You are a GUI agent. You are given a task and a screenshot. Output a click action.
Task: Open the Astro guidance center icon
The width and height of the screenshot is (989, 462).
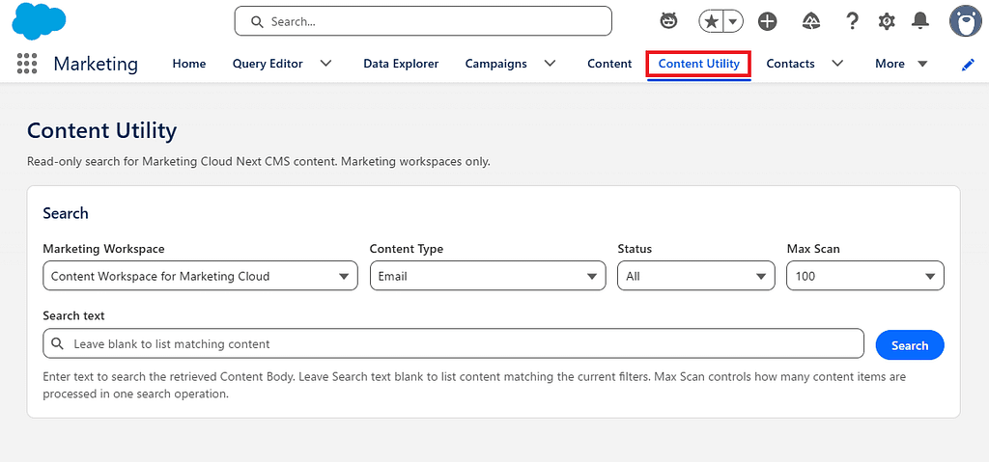click(668, 21)
